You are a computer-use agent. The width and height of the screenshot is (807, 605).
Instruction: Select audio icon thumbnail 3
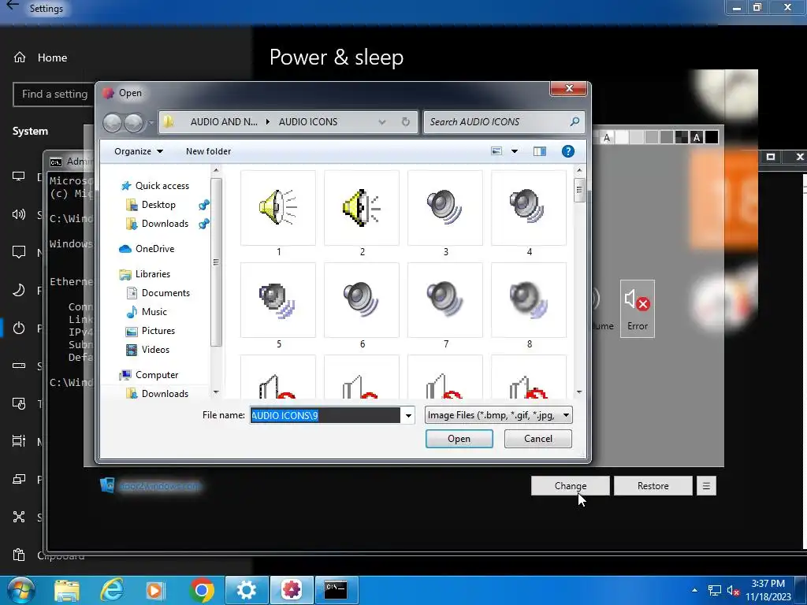[445, 208]
